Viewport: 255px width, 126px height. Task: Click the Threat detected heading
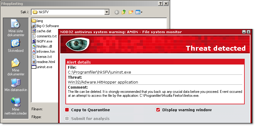216,48
